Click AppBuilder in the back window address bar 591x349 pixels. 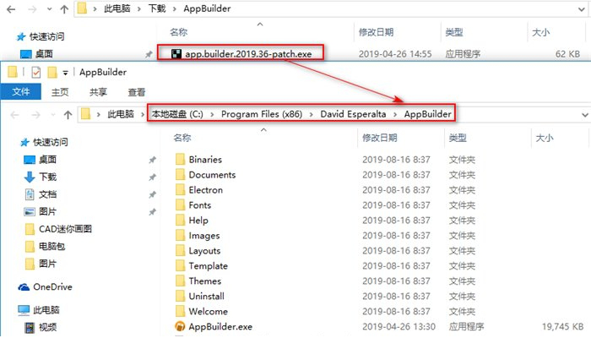coord(207,8)
